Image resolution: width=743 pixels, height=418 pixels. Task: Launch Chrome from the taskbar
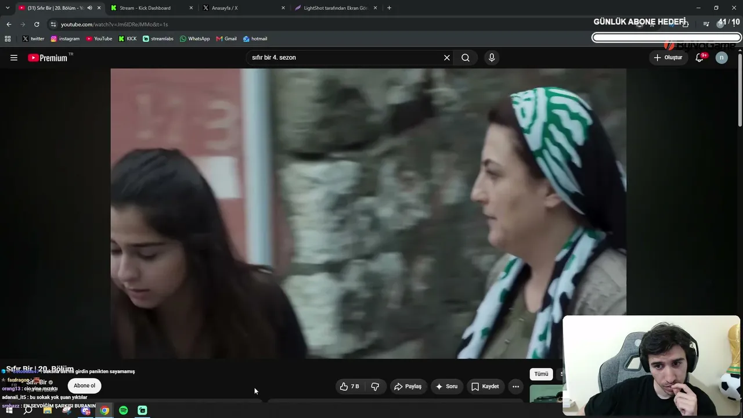pyautogui.click(x=104, y=410)
